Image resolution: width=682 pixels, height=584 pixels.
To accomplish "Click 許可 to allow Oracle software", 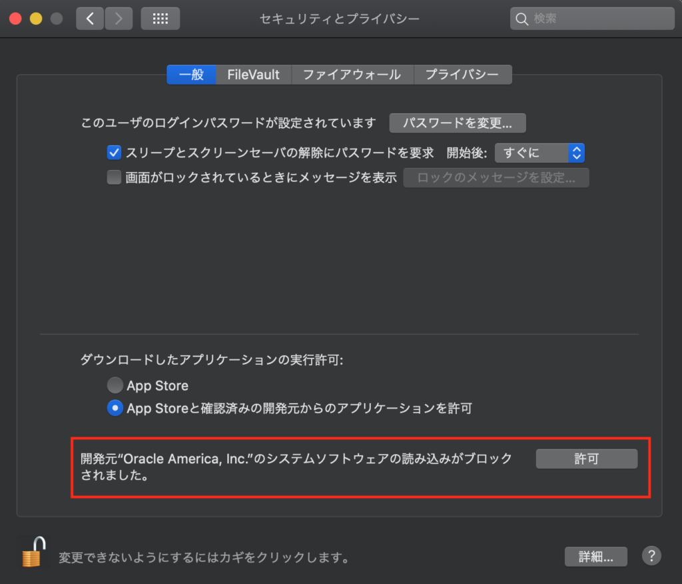I will (586, 459).
